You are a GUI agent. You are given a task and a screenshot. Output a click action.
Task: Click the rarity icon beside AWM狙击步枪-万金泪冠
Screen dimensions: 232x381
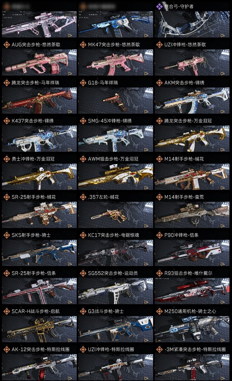pos(83,159)
